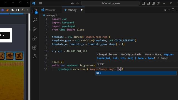Click keyboard.is_pressed on line 14

click(80, 66)
